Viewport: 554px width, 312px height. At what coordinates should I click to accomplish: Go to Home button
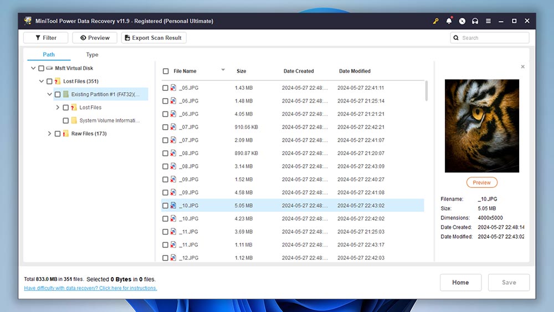(460, 282)
